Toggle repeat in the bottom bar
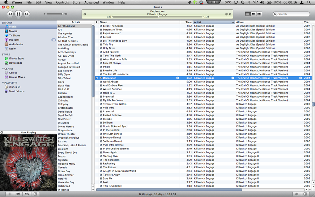The height and width of the screenshot is (197, 315). pos(27,194)
